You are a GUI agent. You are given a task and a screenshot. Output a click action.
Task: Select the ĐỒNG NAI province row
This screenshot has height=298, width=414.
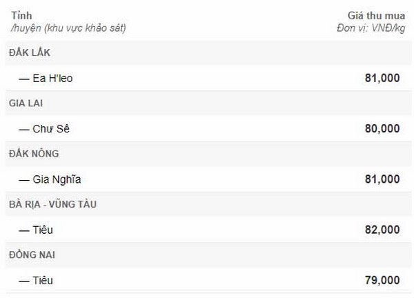coord(208,255)
